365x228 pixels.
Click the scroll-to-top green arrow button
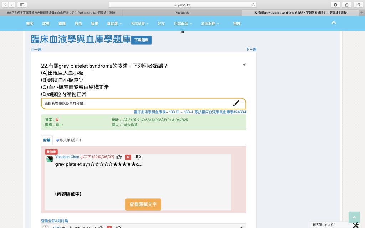354,217
